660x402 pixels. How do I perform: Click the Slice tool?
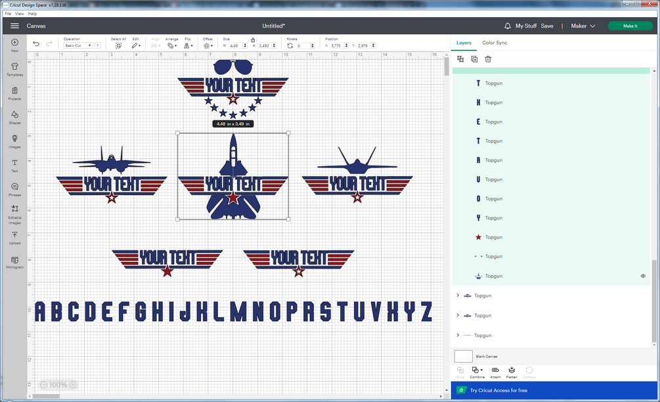coord(460,372)
